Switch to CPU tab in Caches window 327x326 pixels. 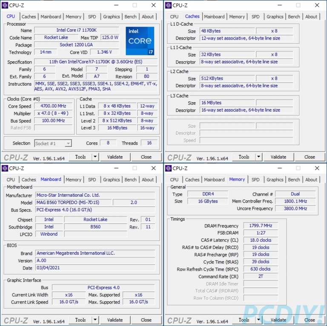[174, 17]
